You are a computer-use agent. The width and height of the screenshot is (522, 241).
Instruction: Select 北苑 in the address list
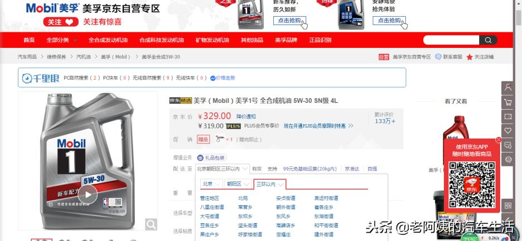click(x=243, y=198)
